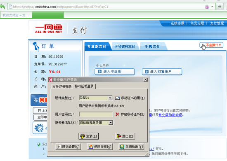The width and height of the screenshot is (227, 161).
Task: Click the pushpin icon beside 订单
Action: (x=36, y=47)
